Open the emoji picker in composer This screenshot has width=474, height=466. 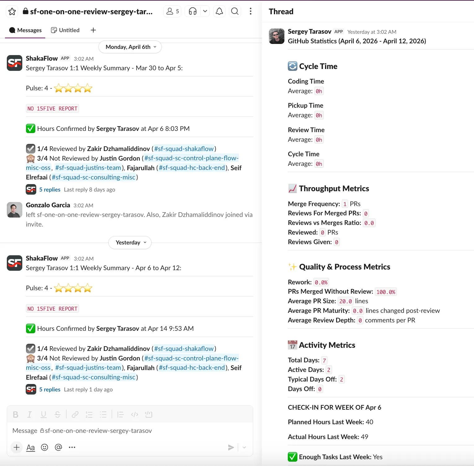[x=45, y=447]
